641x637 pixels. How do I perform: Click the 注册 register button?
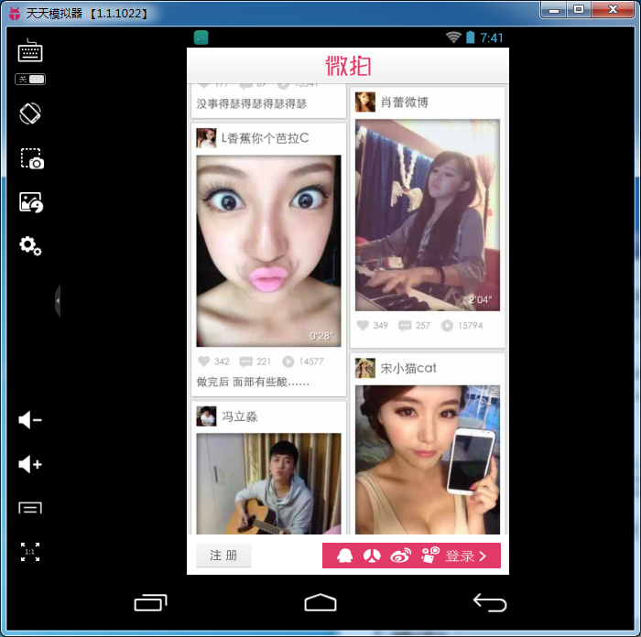(x=223, y=556)
